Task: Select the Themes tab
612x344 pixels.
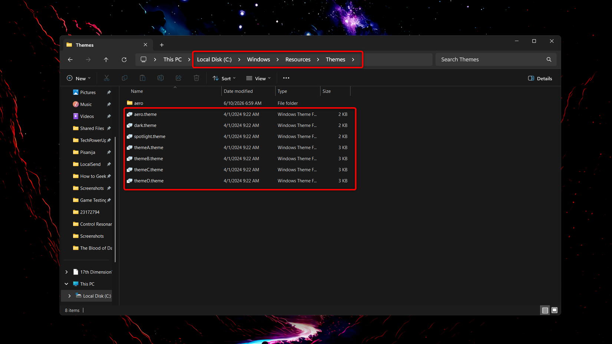Action: point(108,45)
